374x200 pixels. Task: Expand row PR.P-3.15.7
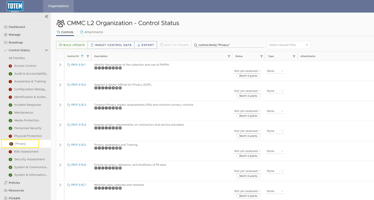coord(60,185)
